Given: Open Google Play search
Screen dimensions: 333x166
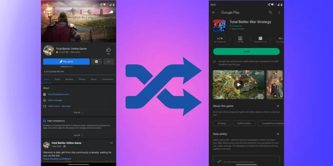Looking at the screenshot, I should pyautogui.click(x=271, y=12).
